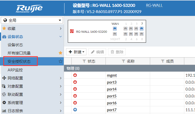Viewport: 195px width, 114px height.
Task: Click the chevron arrow on 网络配置 row
Action: (x=61, y=78)
